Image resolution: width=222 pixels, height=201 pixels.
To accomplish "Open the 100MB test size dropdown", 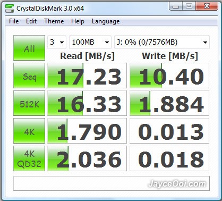I will [90, 42].
